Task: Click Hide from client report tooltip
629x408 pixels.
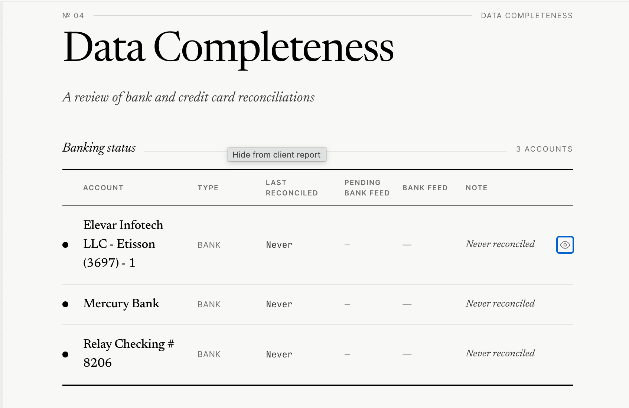Action: click(x=277, y=155)
